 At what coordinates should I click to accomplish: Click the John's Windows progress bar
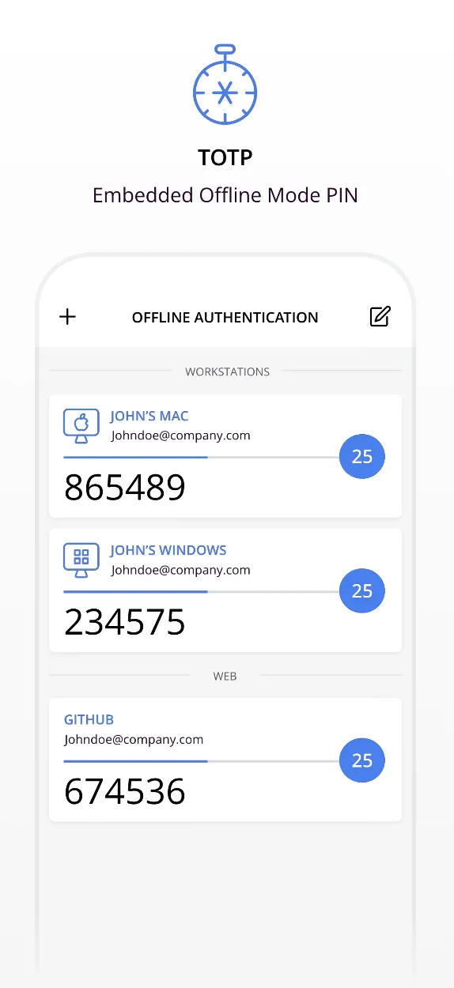pyautogui.click(x=202, y=591)
